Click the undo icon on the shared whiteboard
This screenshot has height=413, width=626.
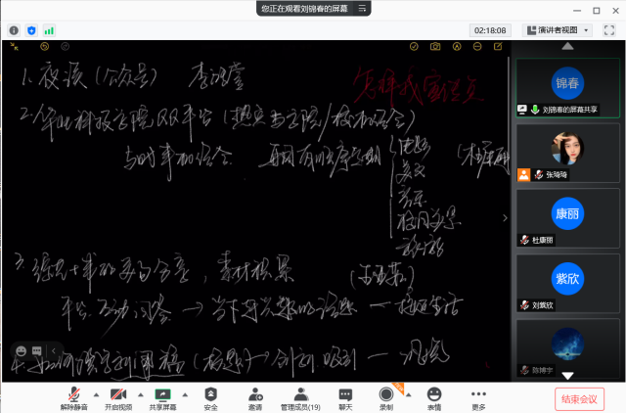45,47
